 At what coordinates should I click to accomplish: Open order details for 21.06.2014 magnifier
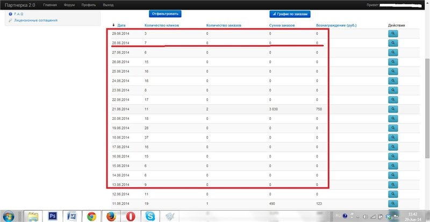[x=393, y=109]
